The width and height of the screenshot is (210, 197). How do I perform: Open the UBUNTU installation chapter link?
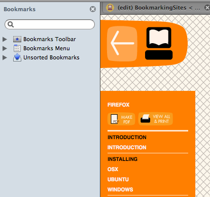118,179
